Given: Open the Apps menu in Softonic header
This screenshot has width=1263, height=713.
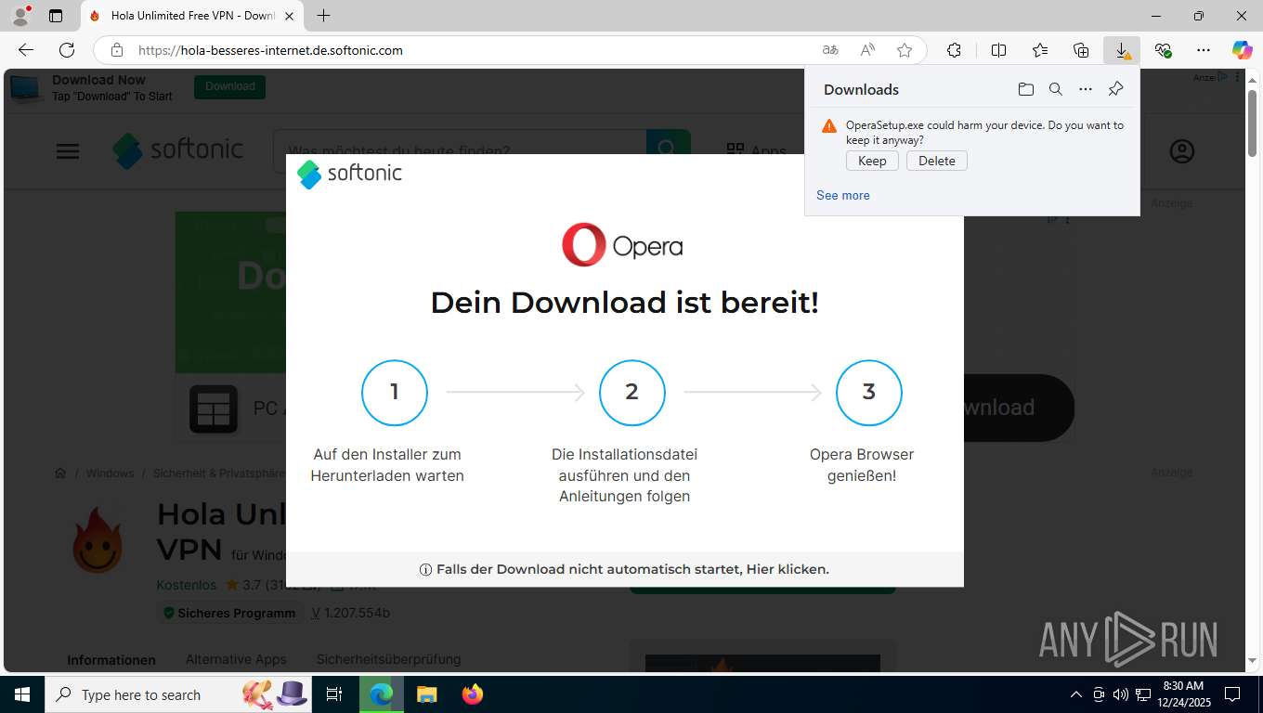Looking at the screenshot, I should coord(756,150).
